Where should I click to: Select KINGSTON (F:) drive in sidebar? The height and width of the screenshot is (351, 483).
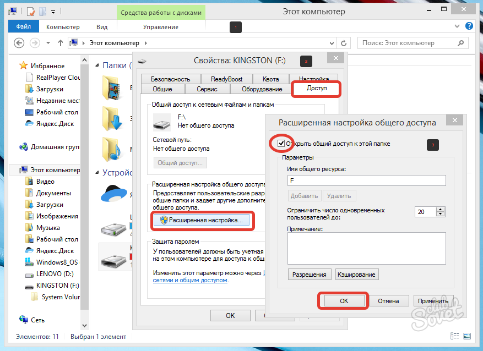52,286
